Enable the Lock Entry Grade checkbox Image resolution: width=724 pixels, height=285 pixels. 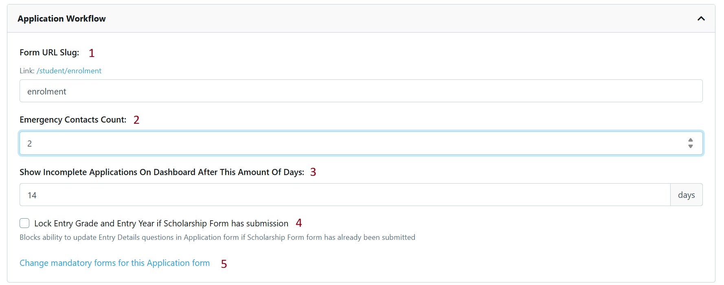pyautogui.click(x=24, y=223)
